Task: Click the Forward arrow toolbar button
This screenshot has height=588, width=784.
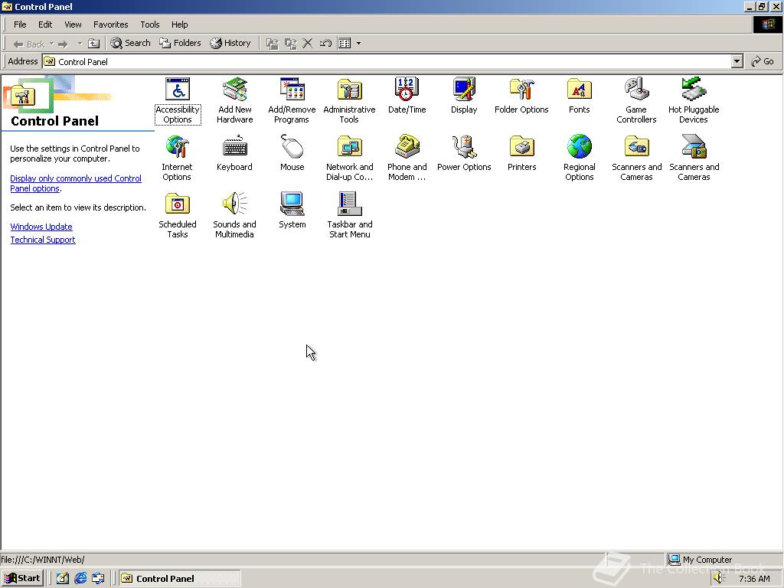Action: (x=63, y=44)
